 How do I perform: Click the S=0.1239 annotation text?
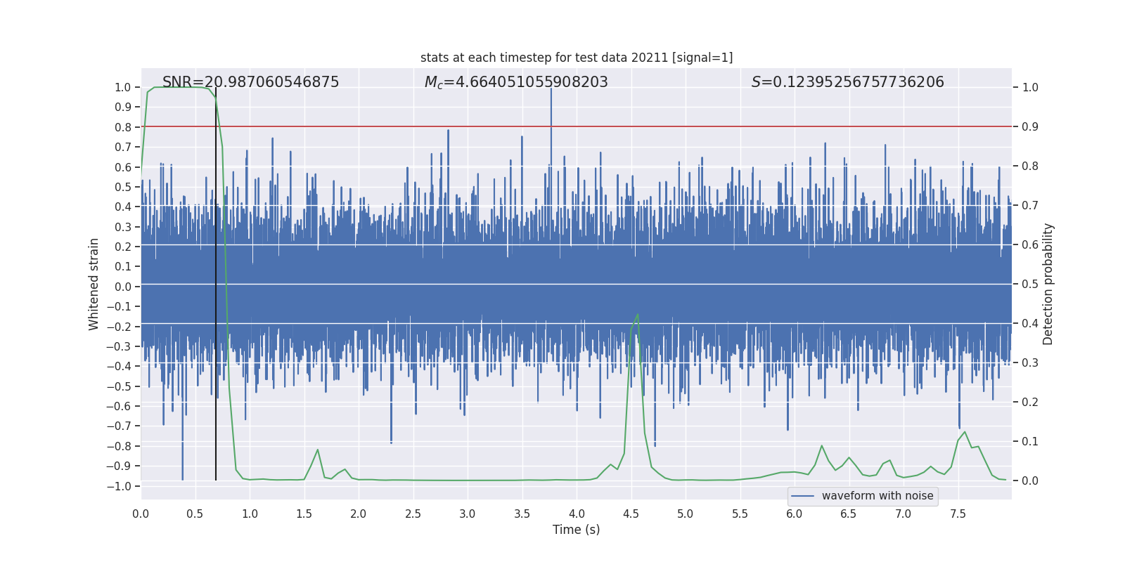point(847,82)
